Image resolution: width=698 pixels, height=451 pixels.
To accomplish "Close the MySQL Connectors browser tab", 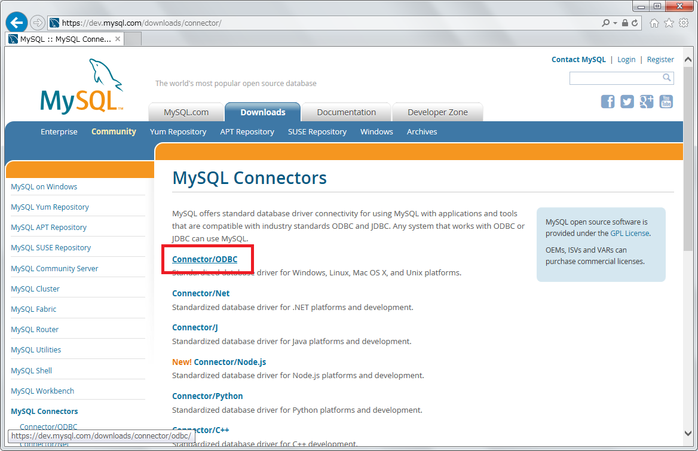I will (x=118, y=39).
